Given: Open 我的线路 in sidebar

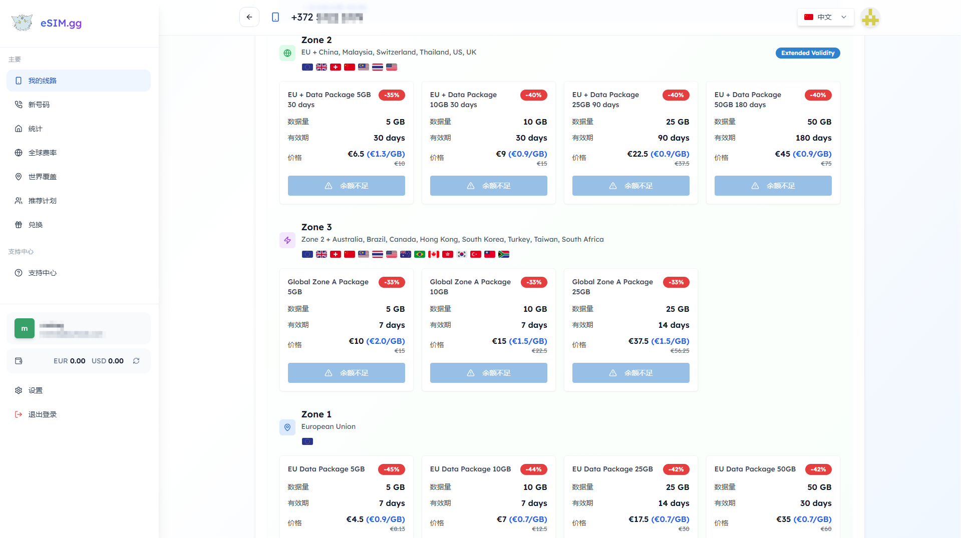Looking at the screenshot, I should (79, 81).
